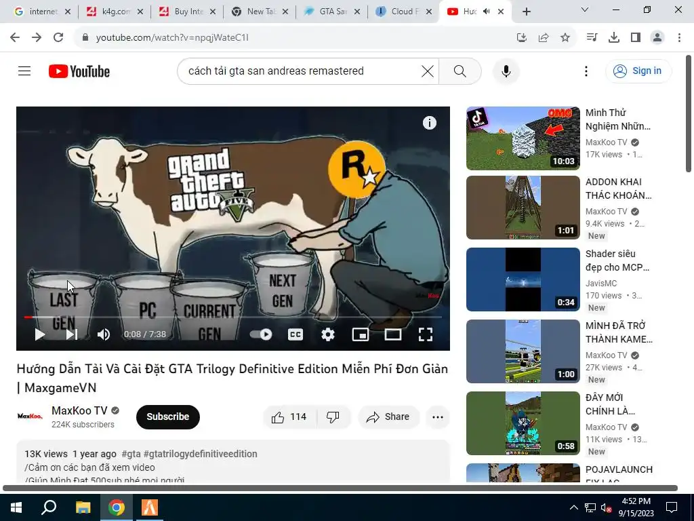Go forward in browser history
This screenshot has height=521, width=694.
[37, 38]
